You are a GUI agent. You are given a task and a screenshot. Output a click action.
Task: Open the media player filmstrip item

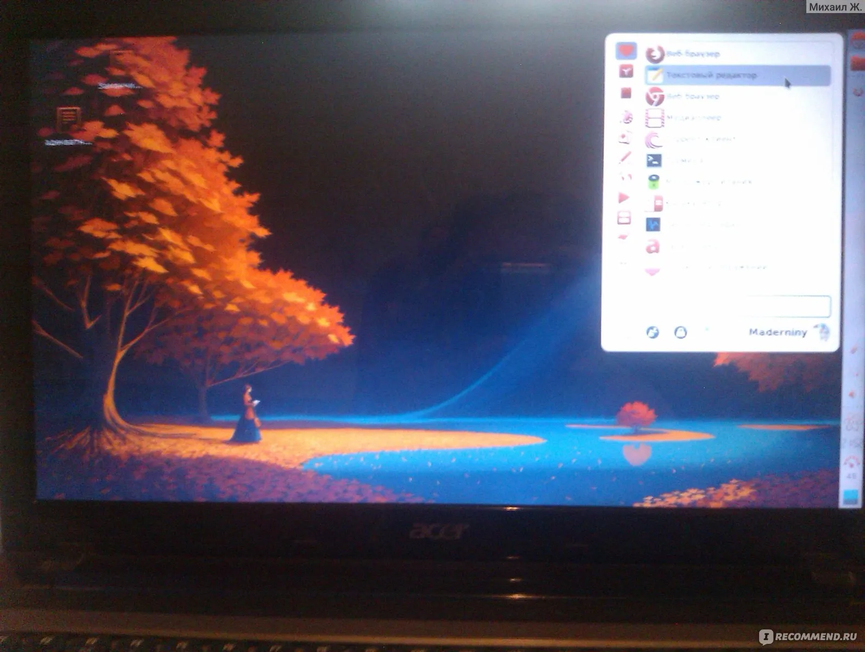(x=736, y=118)
